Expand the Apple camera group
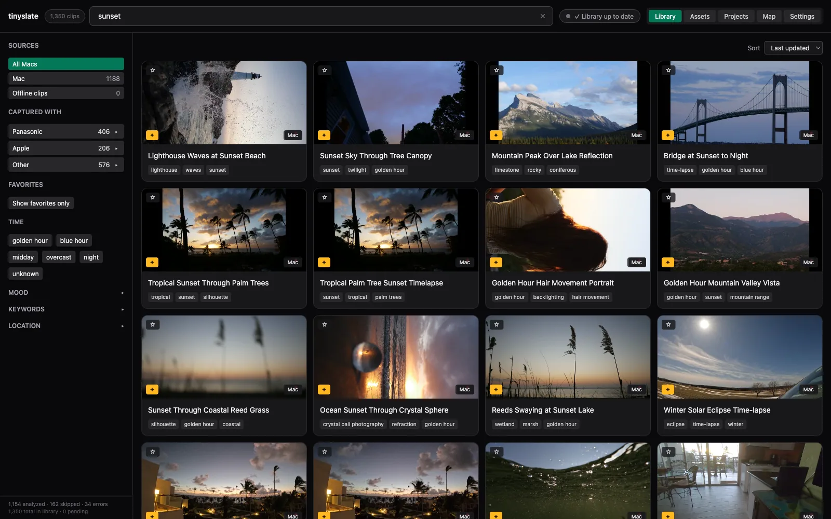This screenshot has width=831, height=519. point(66,148)
